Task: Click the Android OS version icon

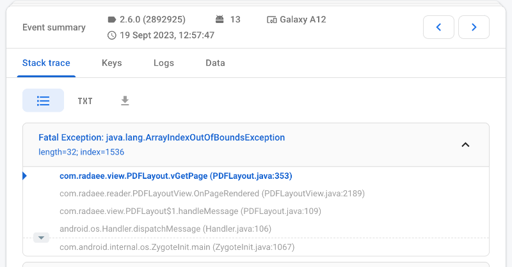Action: click(x=220, y=20)
